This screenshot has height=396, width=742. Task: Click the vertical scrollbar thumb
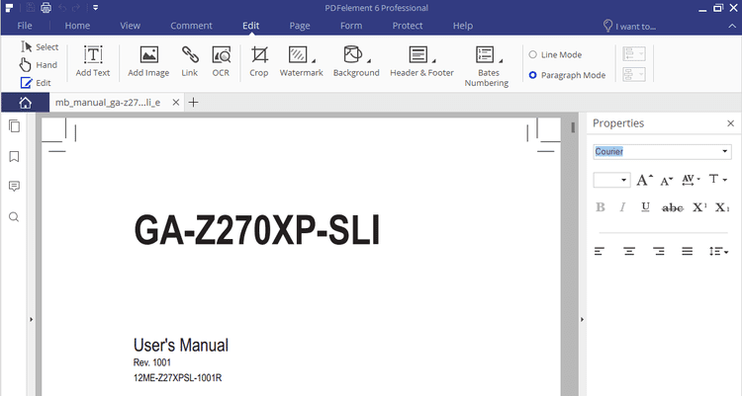tap(573, 127)
